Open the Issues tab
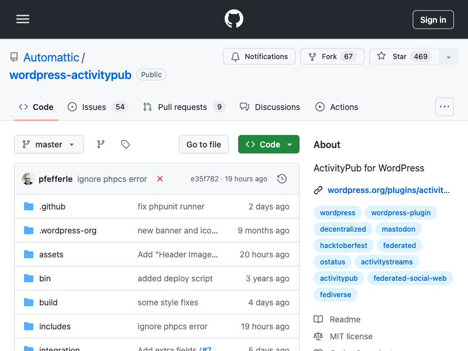This screenshot has height=351, width=468. (98, 107)
